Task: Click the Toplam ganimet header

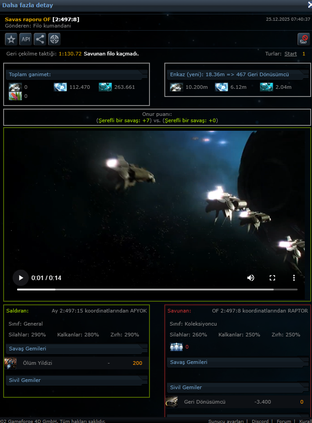Action: point(77,74)
